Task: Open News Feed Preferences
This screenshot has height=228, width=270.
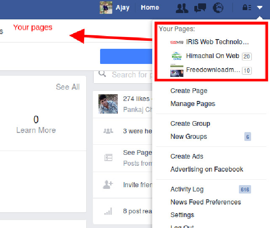Action: pos(206,202)
